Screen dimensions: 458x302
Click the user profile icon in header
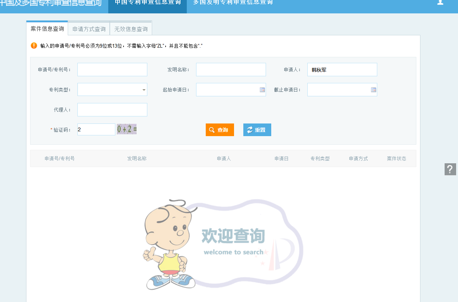point(440,2)
